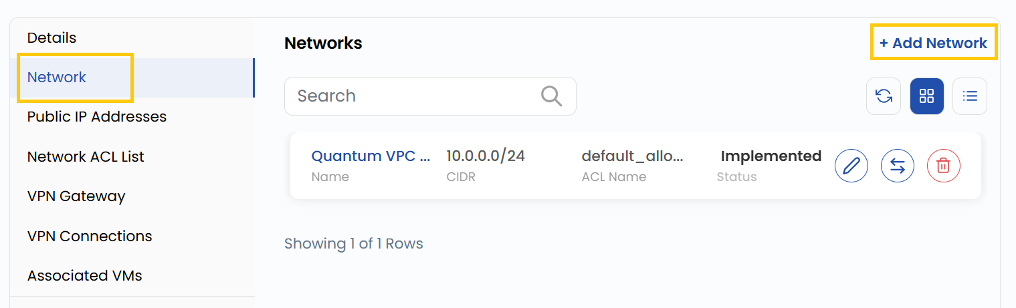Open the Network ACL List section
Screen dimensions: 1016x308
point(86,157)
